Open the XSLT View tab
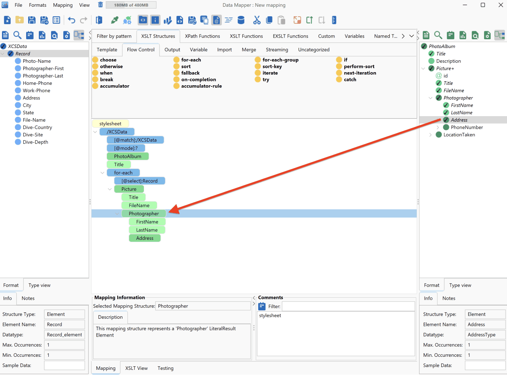Image resolution: width=507 pixels, height=375 pixels. 137,368
